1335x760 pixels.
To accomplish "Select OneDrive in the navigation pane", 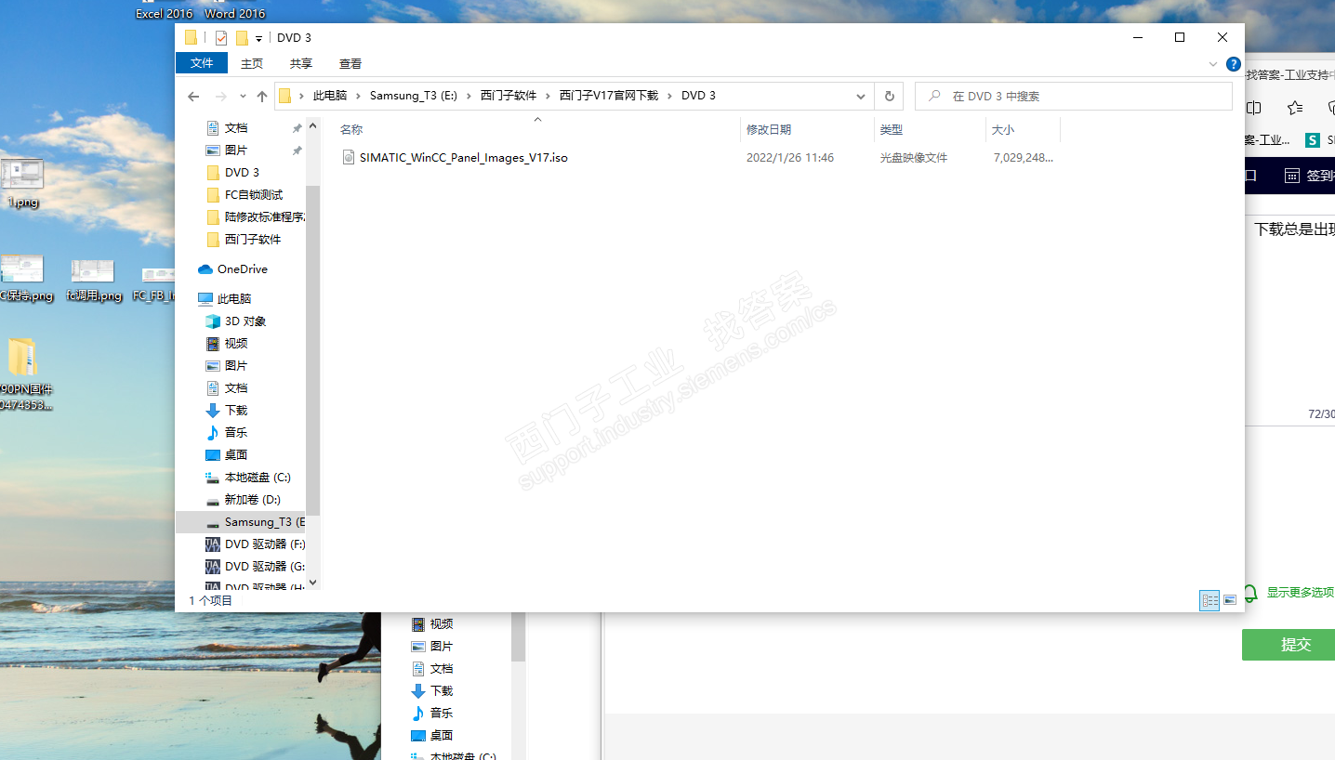I will (x=242, y=269).
